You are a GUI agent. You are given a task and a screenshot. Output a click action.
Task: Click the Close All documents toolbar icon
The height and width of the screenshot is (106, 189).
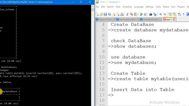[x=118, y=14]
